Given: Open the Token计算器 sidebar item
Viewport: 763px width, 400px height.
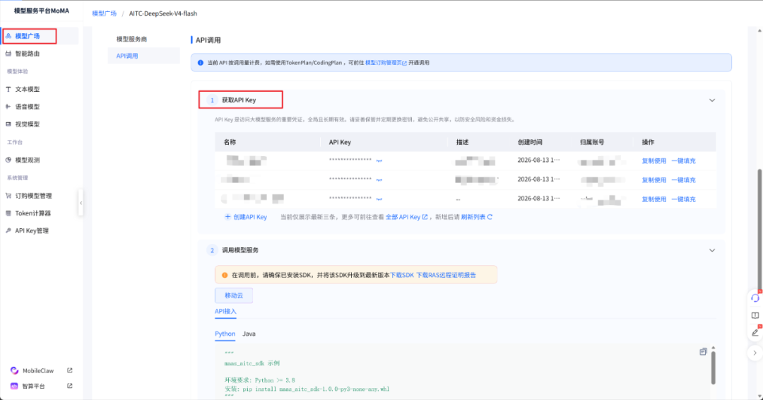Looking at the screenshot, I should (32, 213).
